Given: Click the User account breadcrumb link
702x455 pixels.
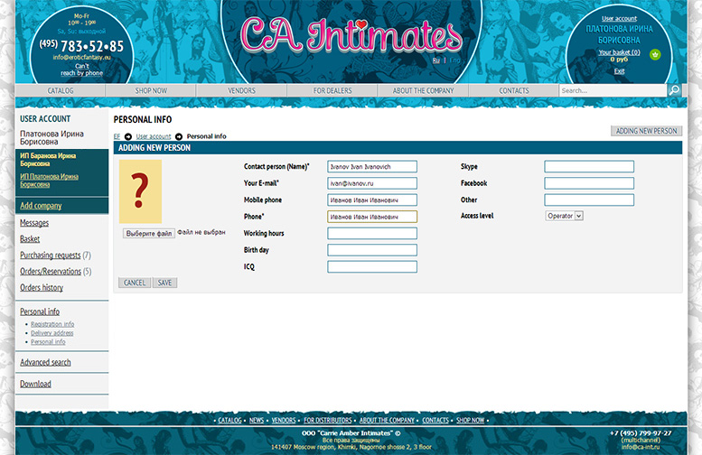Looking at the screenshot, I should [153, 136].
